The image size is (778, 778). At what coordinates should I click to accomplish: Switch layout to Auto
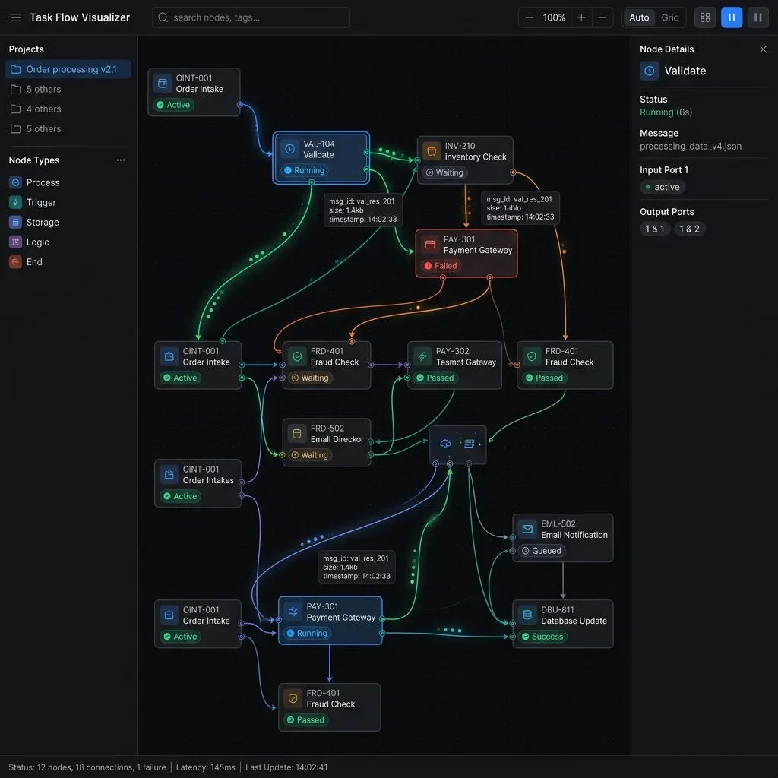638,17
